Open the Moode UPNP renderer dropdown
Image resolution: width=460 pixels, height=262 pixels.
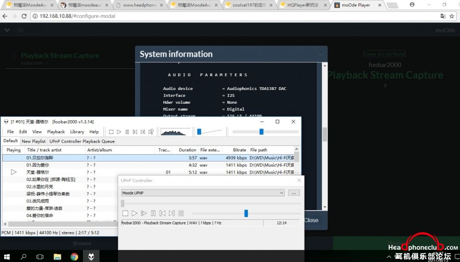(x=203, y=193)
